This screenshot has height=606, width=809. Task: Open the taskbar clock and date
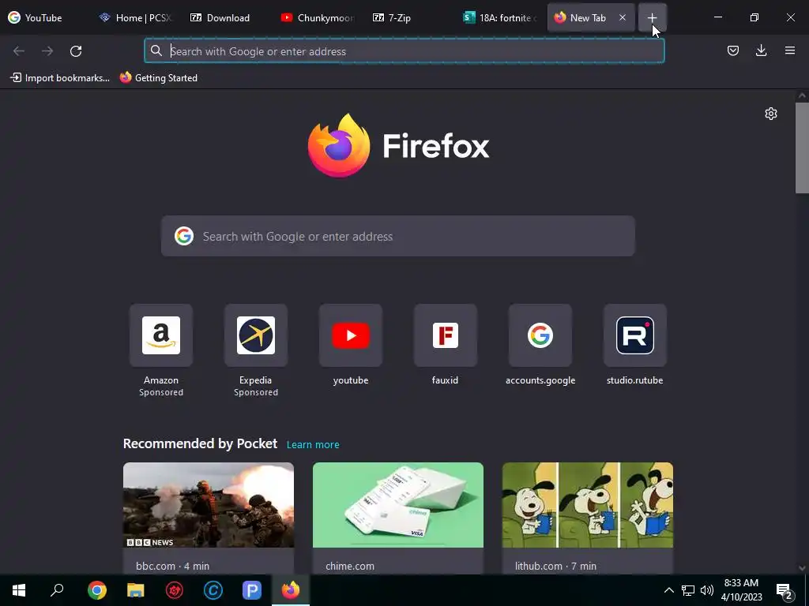(741, 590)
